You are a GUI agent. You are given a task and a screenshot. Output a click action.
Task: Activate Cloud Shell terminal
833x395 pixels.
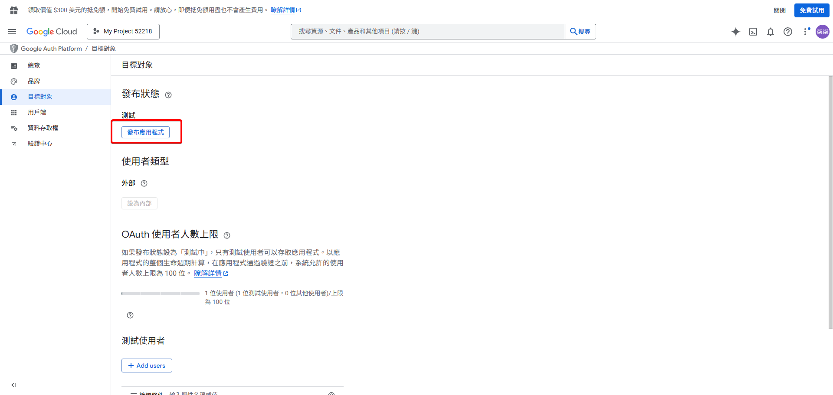pyautogui.click(x=753, y=31)
